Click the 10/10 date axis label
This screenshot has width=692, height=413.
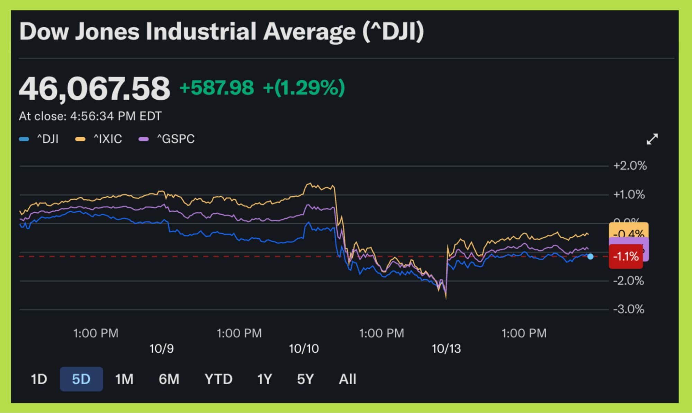coord(304,349)
